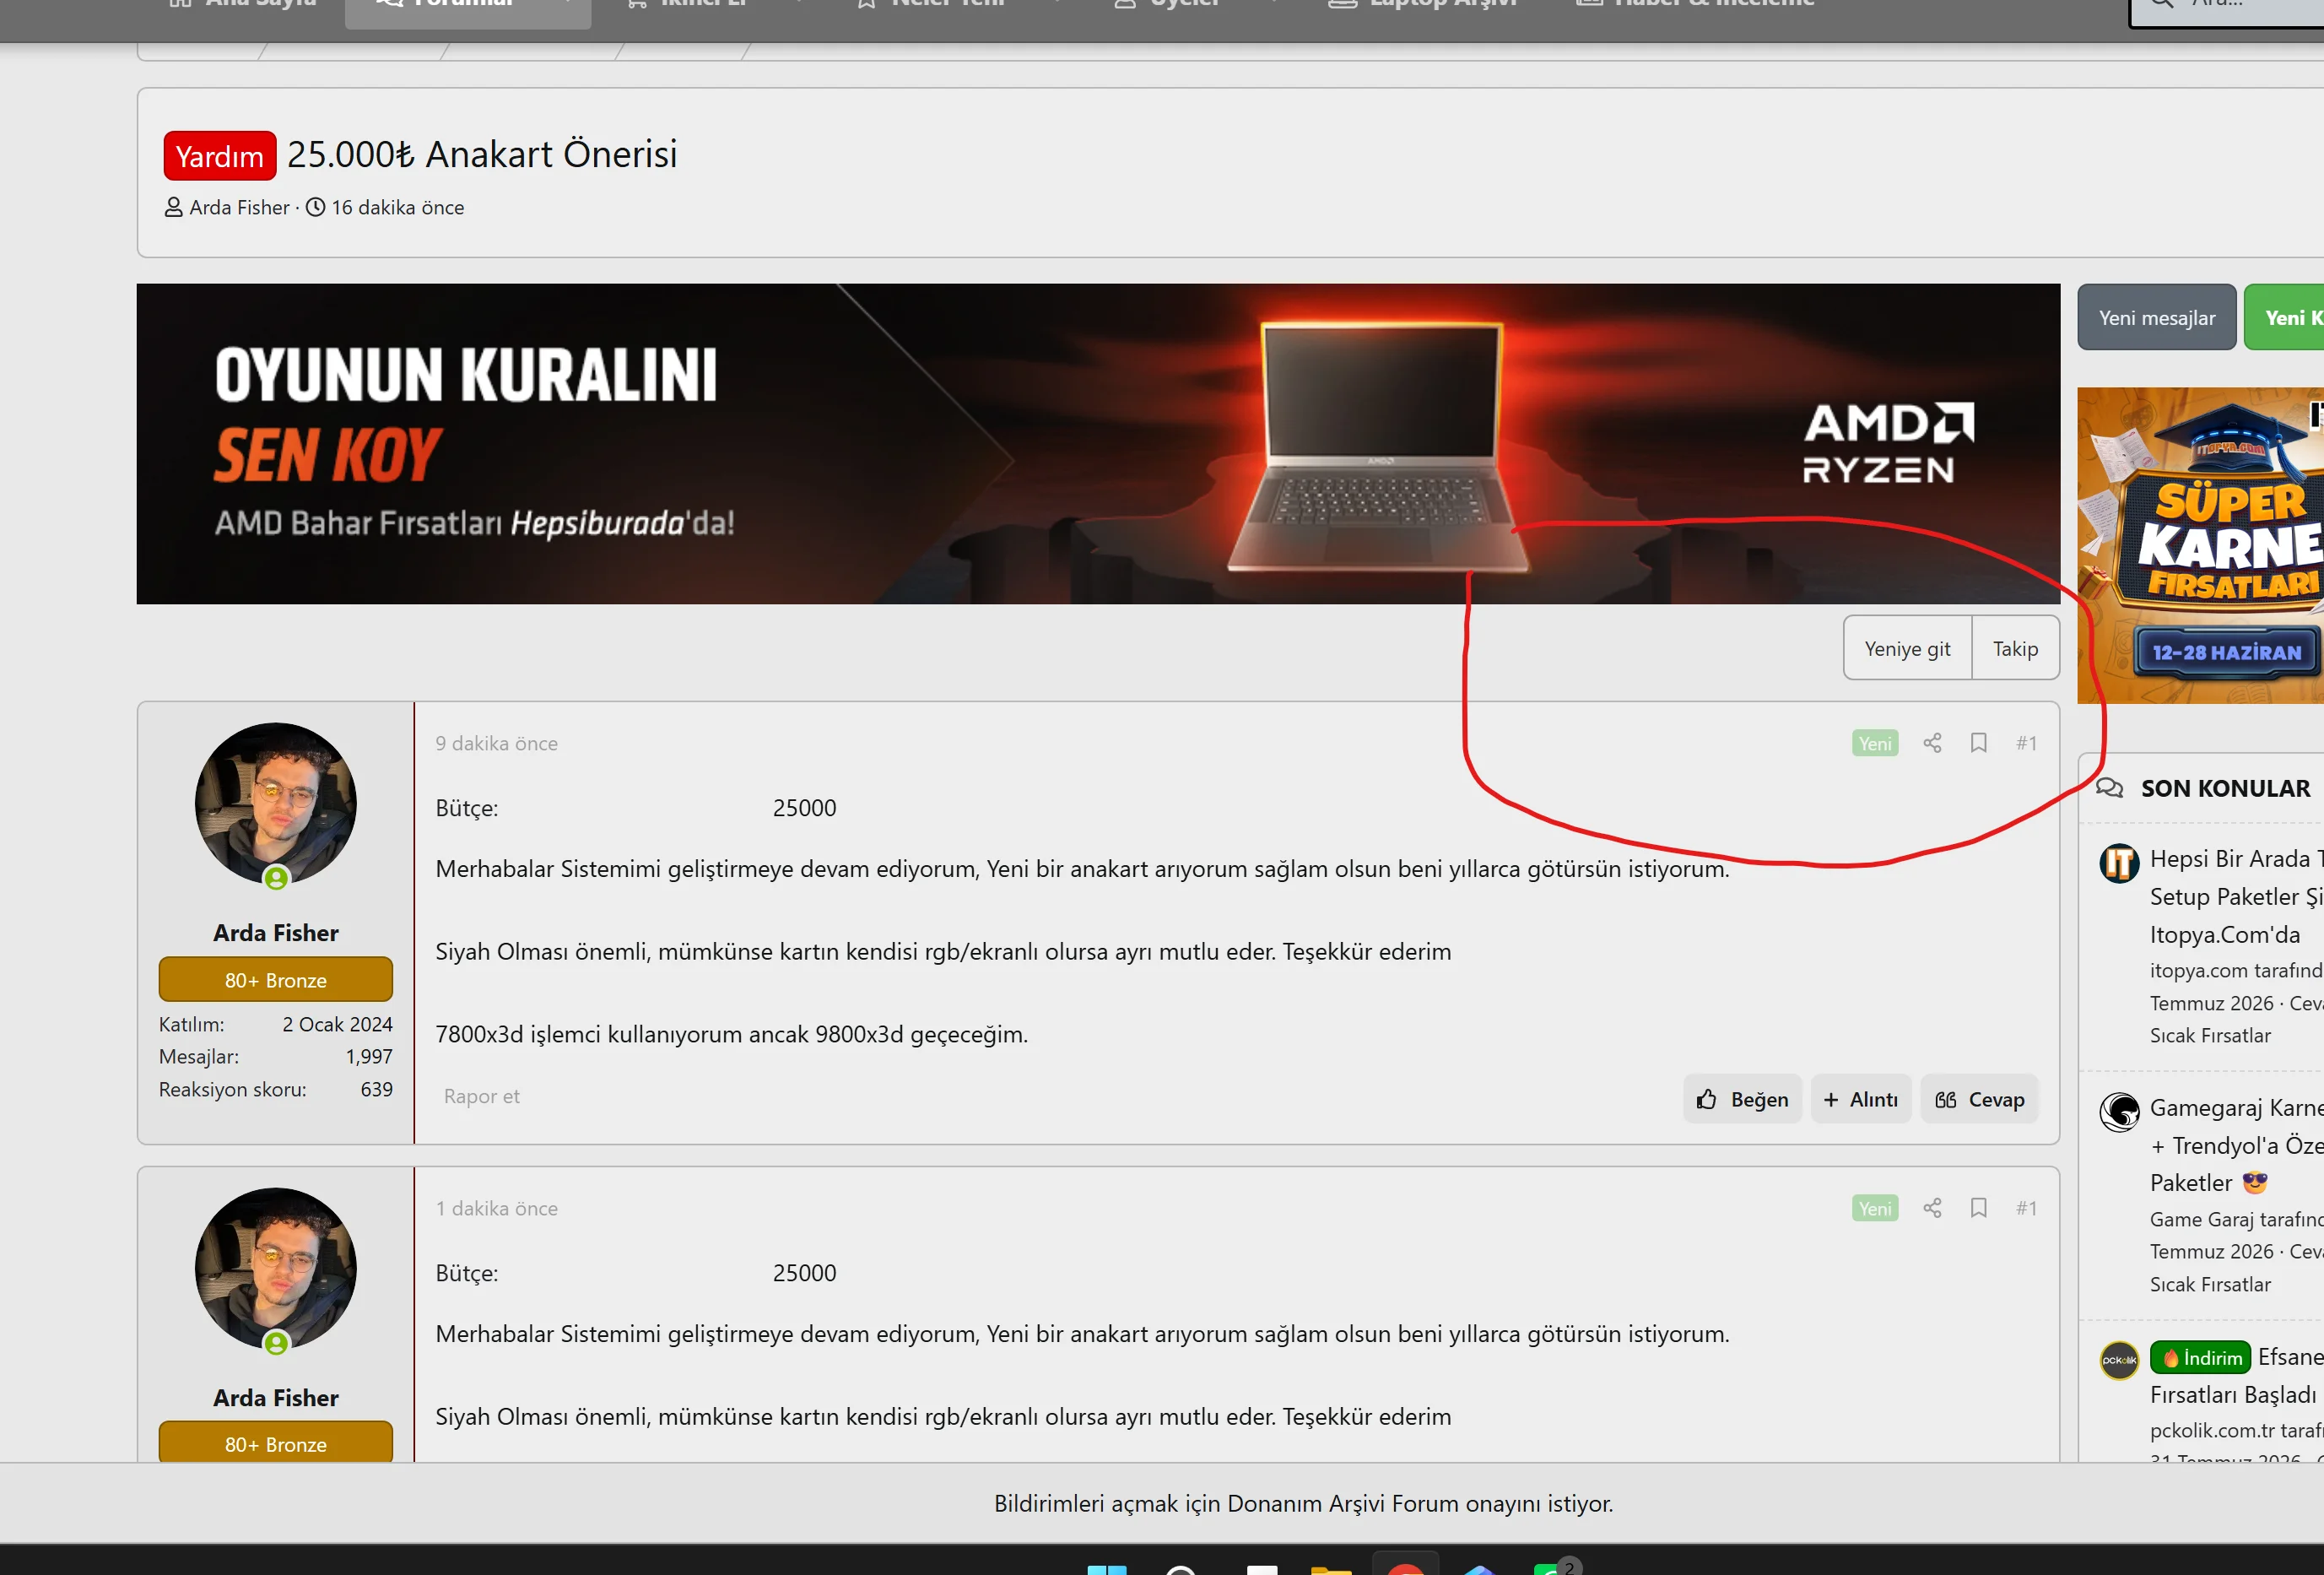Bookmark the post from 1 dakika önce
This screenshot has height=1575, width=2324.
coord(1978,1208)
